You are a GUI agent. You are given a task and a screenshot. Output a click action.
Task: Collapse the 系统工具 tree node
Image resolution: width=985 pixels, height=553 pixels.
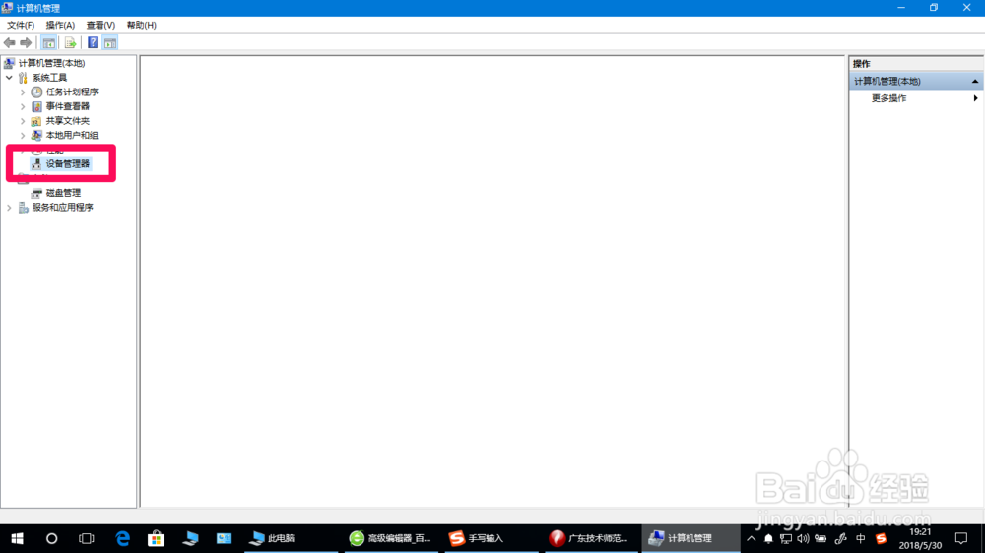[x=10, y=77]
